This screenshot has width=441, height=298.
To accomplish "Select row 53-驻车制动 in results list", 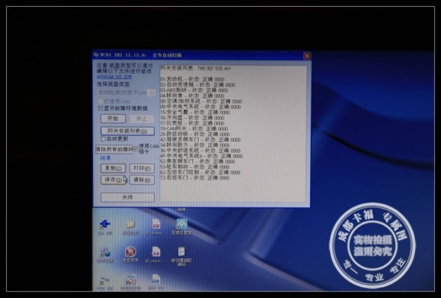I will click(194, 167).
